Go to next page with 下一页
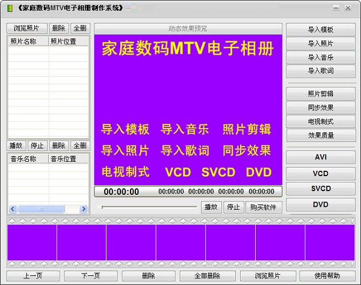361x285 pixels. (91, 275)
